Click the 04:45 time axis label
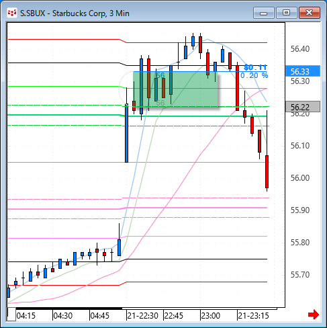The image size is (327, 328). 100,316
